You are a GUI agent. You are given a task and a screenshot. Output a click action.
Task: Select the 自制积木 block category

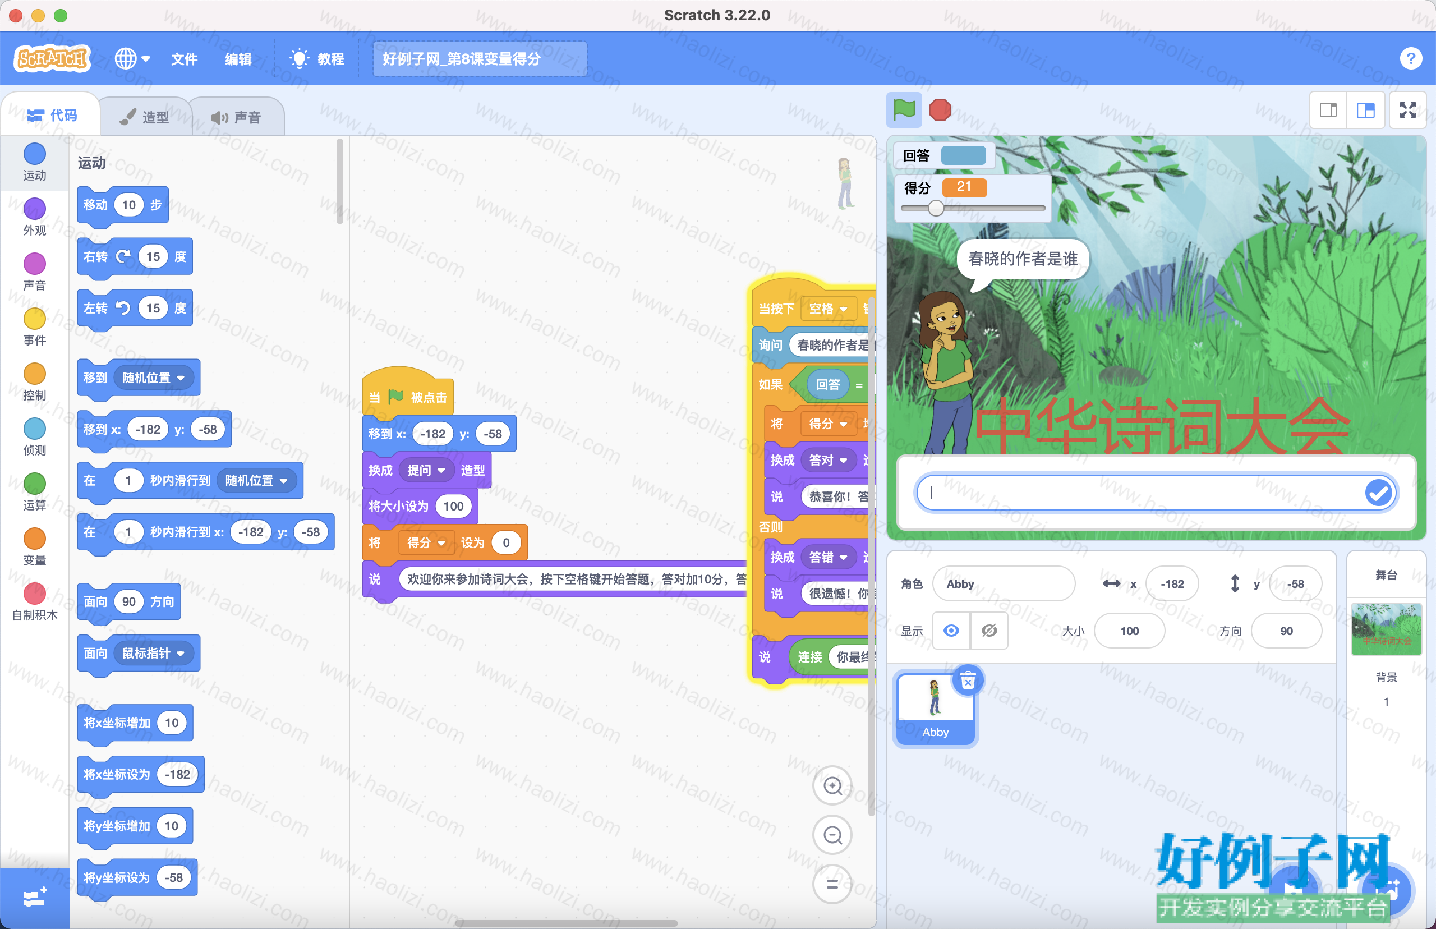[x=34, y=601]
